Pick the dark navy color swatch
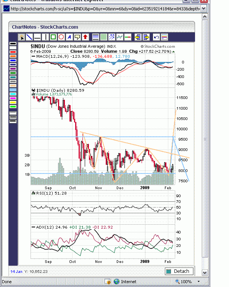Viewport: 229px width, 287px height. pyautogui.click(x=13, y=65)
